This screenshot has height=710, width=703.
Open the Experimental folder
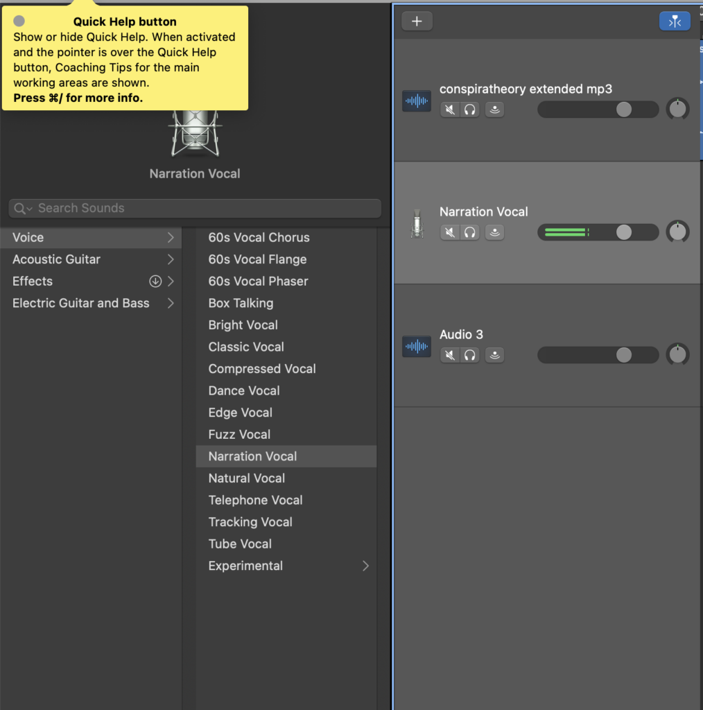click(x=286, y=566)
